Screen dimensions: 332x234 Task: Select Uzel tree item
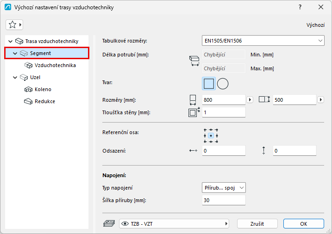[x=35, y=77]
